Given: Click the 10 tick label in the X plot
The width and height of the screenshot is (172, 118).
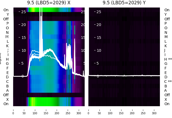Looking at the screenshot, I should (x=22, y=50).
